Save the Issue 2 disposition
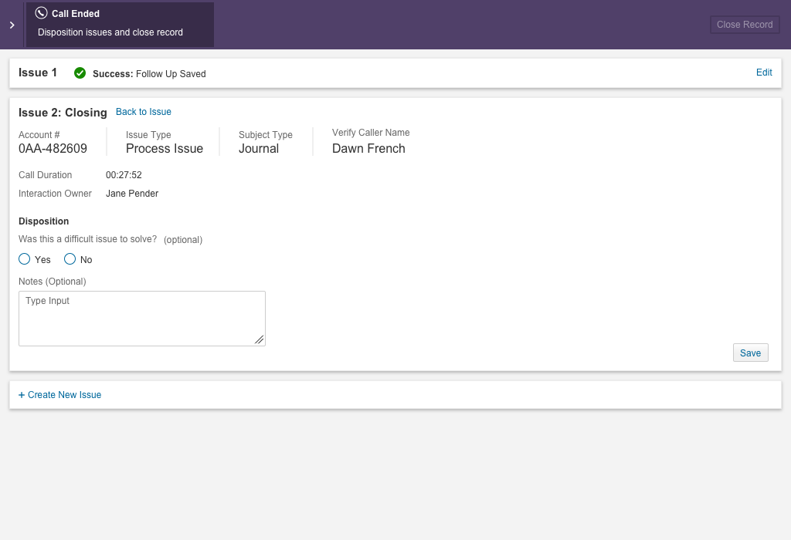Viewport: 791px width, 540px height. (750, 353)
